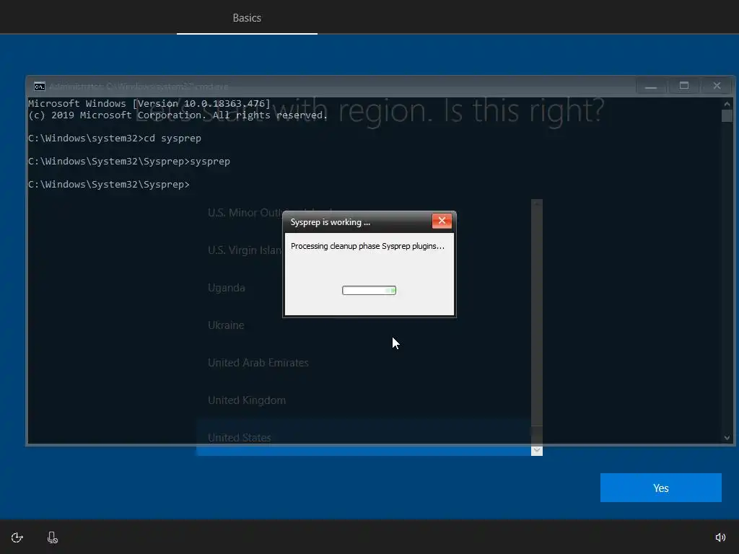The image size is (739, 554).
Task: Select United States in region list
Action: tap(364, 438)
